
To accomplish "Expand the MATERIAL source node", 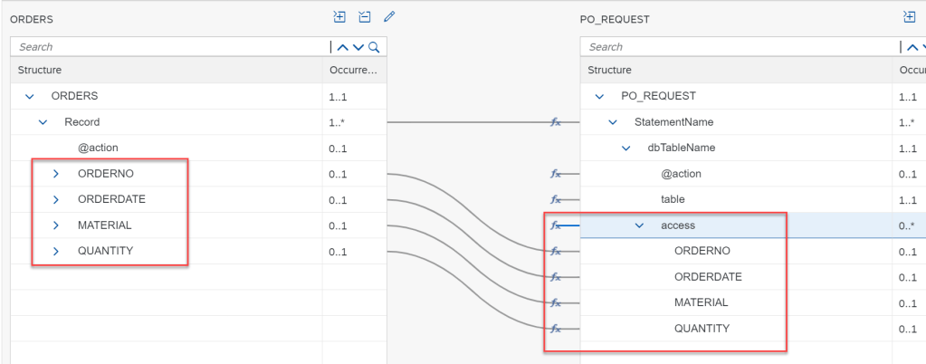I will (x=56, y=225).
